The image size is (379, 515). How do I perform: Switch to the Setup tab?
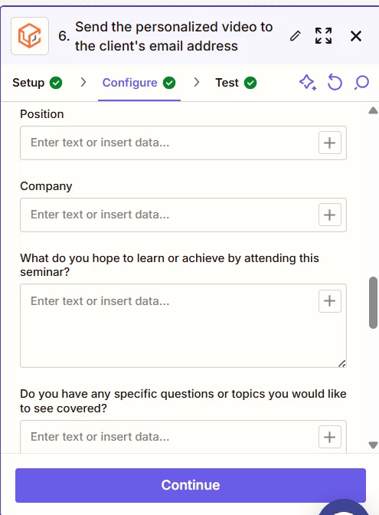(38, 83)
